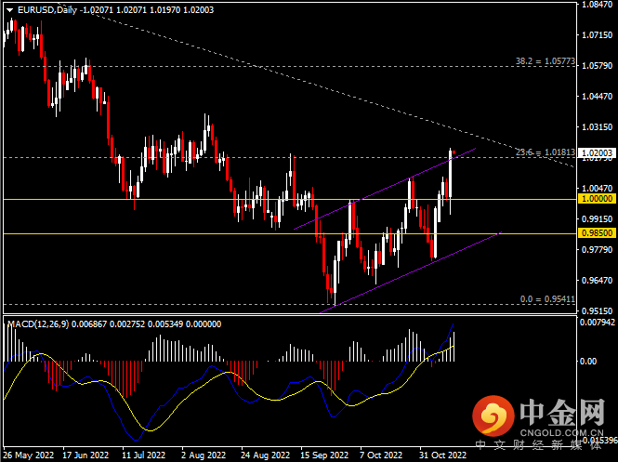Viewport: 618px width, 462px height.
Task: Click the 11 Jul 2022 date label
Action: click(143, 455)
